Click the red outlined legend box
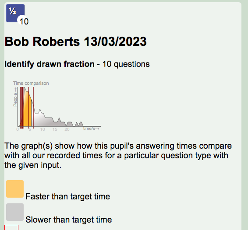The image size is (248, 230). coord(11,227)
